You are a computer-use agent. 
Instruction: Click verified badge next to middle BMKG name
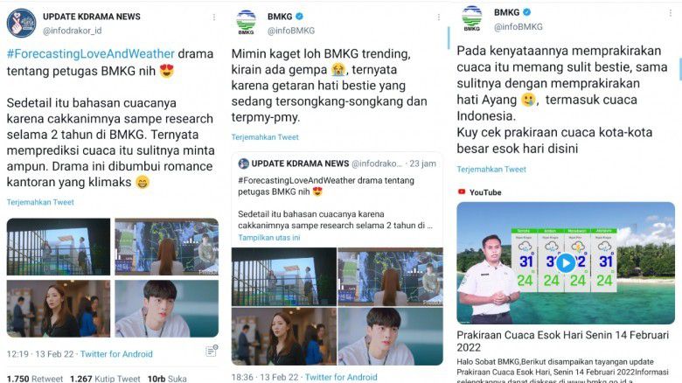300,17
